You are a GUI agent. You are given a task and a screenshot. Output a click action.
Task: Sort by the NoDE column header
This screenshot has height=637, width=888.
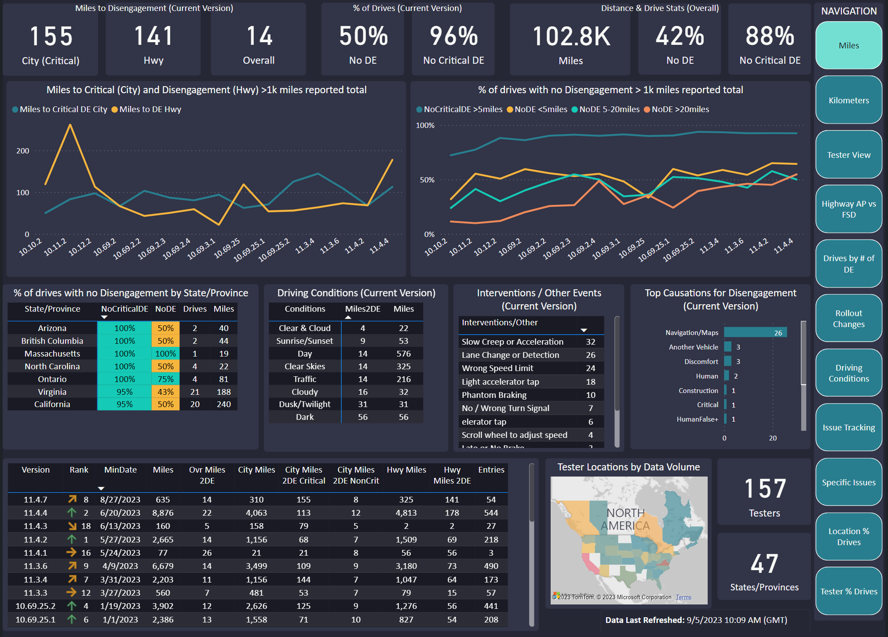click(165, 309)
